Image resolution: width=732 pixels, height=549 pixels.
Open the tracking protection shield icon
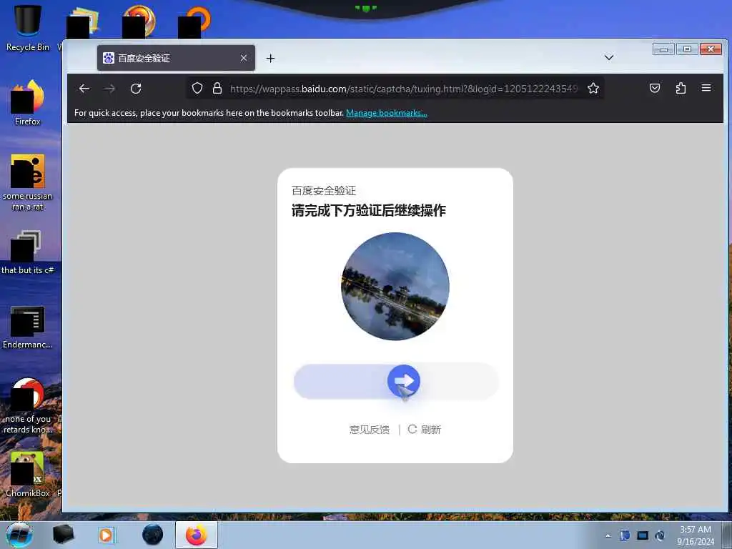tap(197, 88)
